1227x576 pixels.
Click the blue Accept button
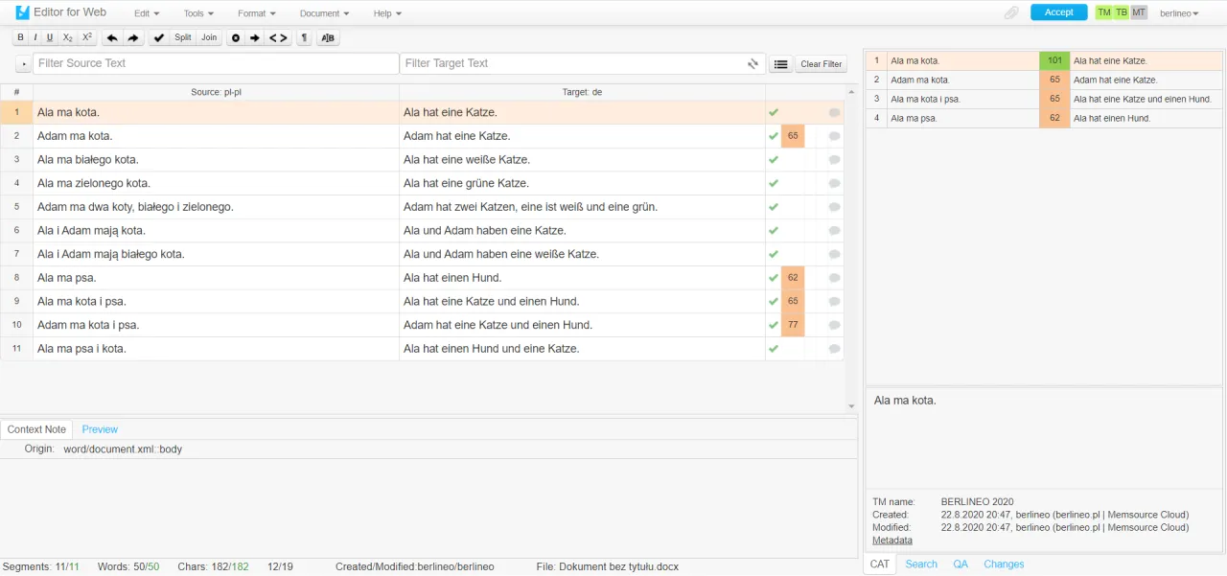tap(1058, 12)
